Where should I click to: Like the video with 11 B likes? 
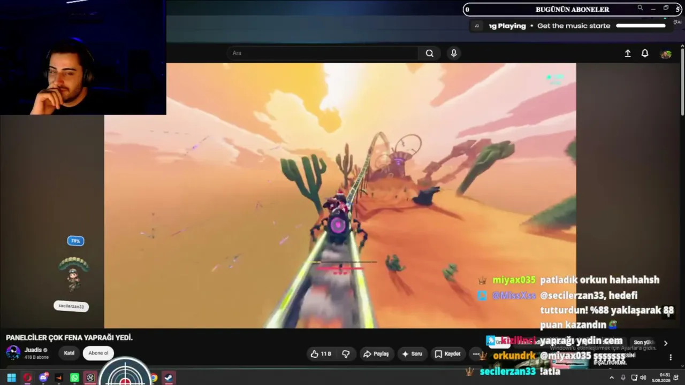pos(321,354)
